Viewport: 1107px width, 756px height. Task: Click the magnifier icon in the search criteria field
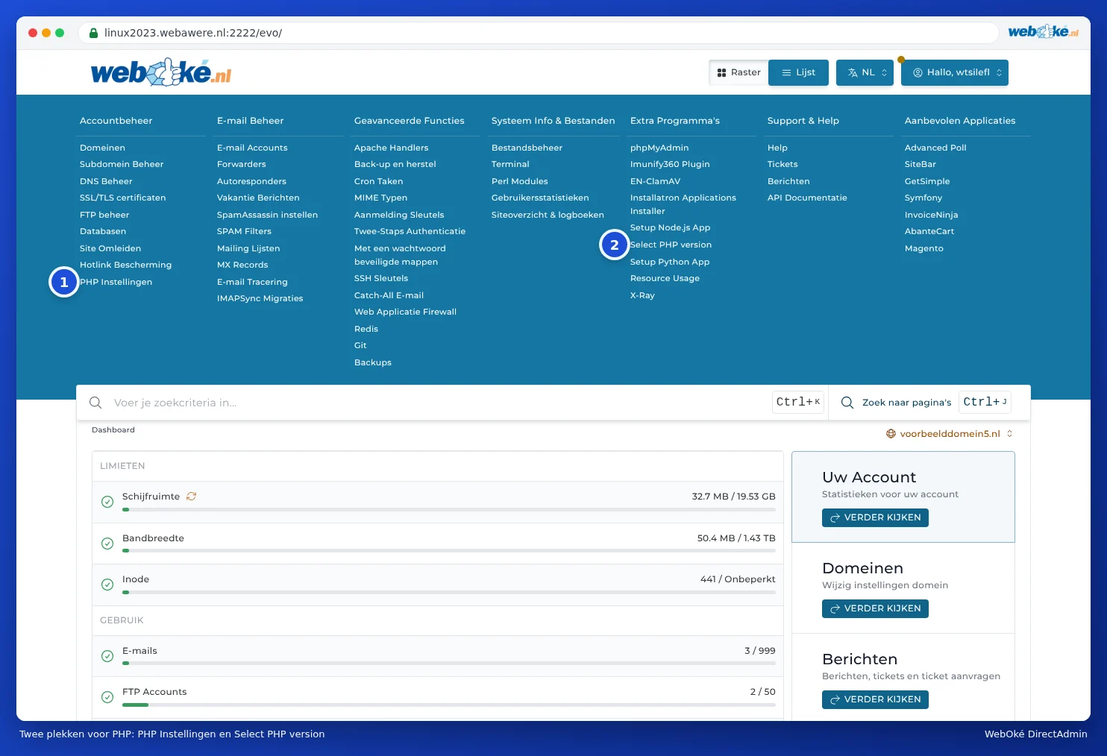point(95,403)
